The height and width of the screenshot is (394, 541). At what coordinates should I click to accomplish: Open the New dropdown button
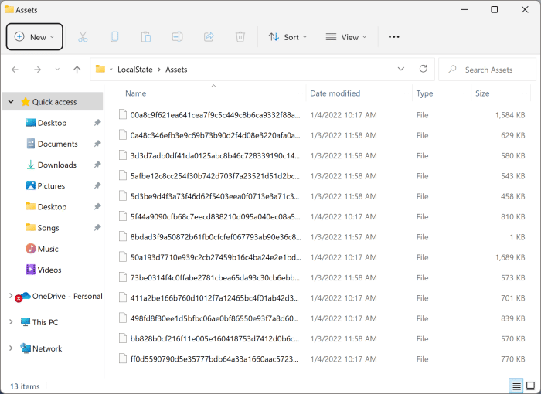point(35,37)
